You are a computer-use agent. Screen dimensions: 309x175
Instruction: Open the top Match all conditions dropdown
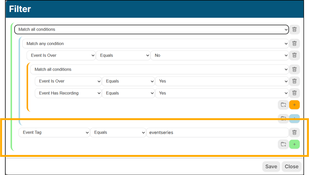pos(151,30)
